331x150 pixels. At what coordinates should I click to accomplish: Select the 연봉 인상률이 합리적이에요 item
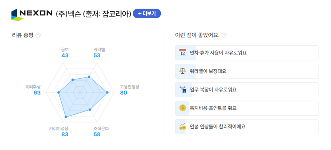coord(247,126)
